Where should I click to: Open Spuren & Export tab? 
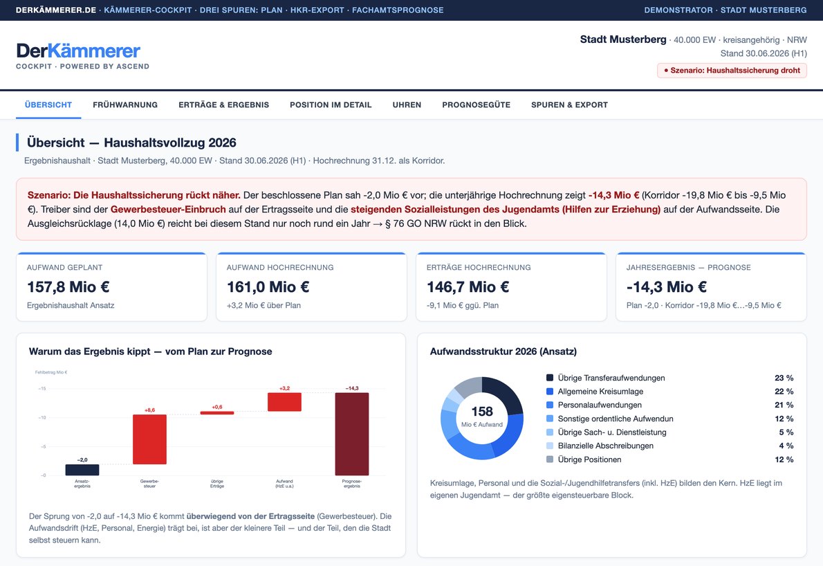(x=569, y=105)
